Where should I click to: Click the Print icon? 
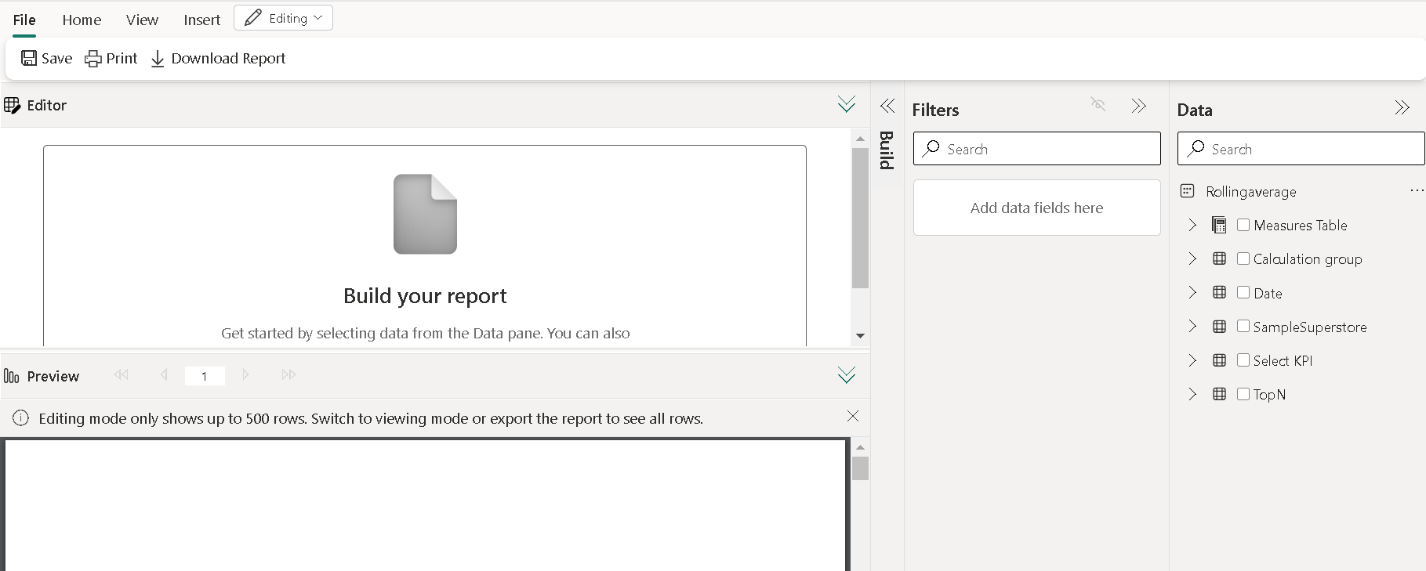[93, 59]
